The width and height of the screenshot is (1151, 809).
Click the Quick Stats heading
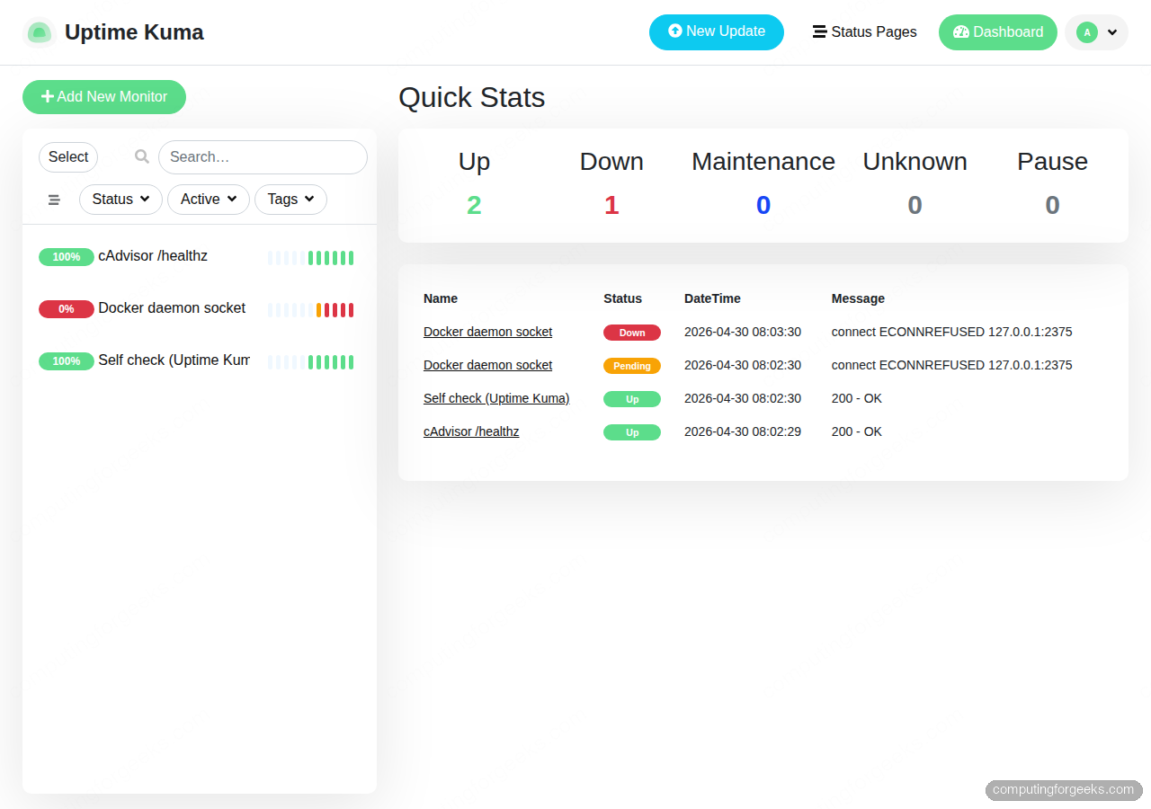click(x=472, y=97)
